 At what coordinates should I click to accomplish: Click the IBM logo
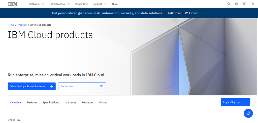(13, 4)
